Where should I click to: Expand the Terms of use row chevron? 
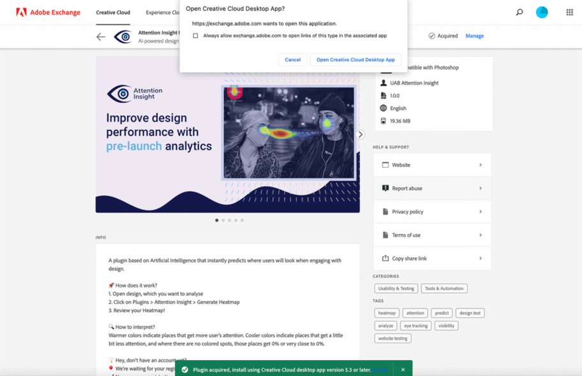point(481,235)
